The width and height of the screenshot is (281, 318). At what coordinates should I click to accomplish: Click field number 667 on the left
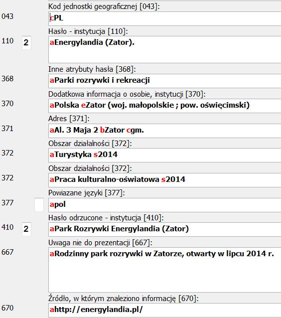[7, 252]
